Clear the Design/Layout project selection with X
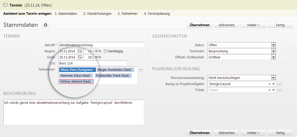The height and width of the screenshot is (137, 297). (x=269, y=84)
